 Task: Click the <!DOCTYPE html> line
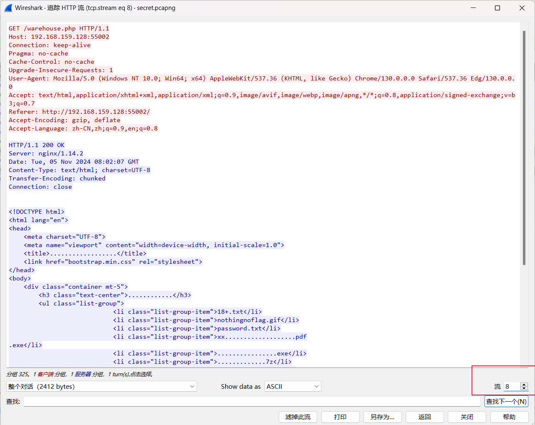(37, 212)
